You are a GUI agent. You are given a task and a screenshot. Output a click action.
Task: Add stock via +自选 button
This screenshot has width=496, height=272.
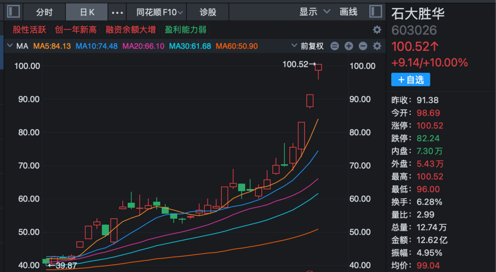pyautogui.click(x=411, y=80)
